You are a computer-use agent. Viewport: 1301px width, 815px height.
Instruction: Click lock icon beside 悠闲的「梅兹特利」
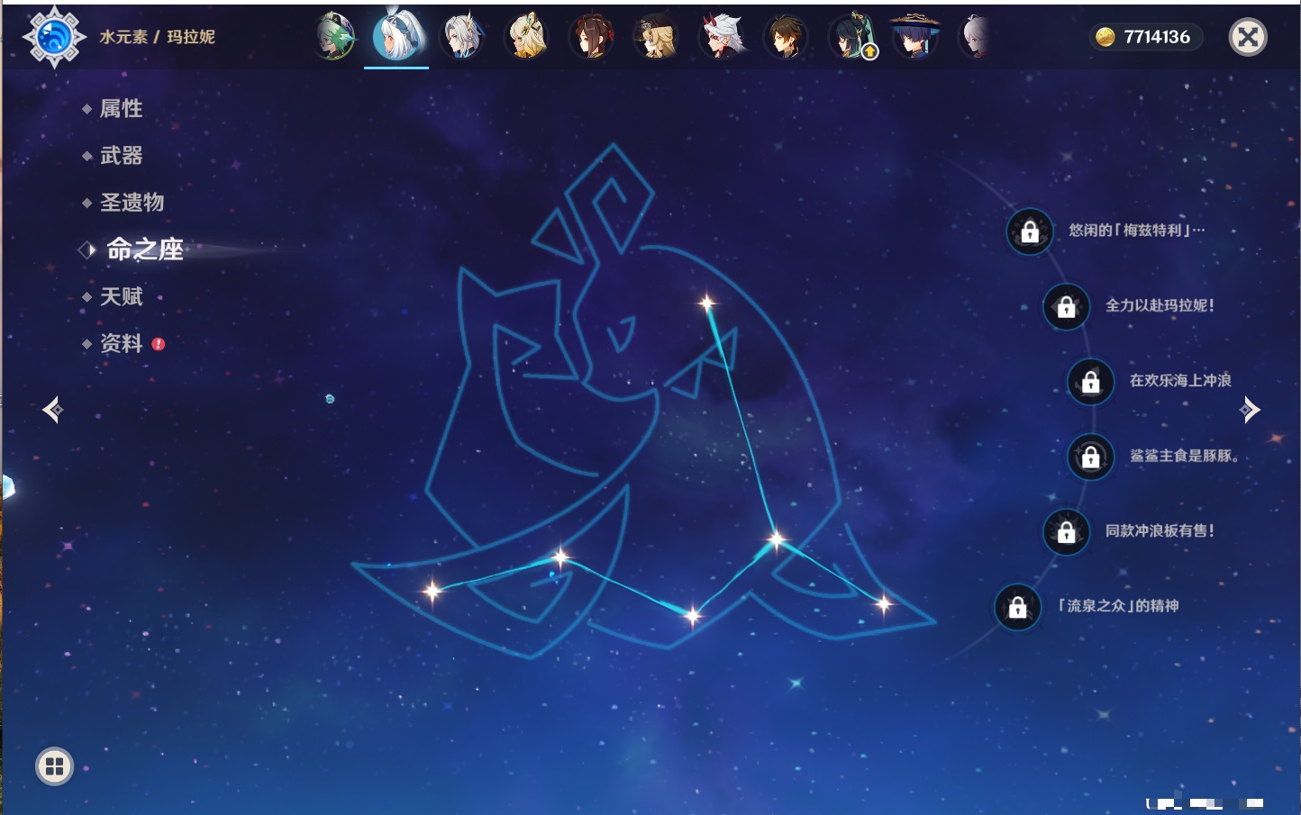tap(1030, 231)
